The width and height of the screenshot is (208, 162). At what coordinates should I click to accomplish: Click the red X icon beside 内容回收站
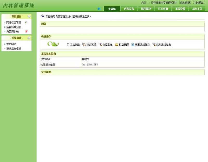(x=26, y=31)
